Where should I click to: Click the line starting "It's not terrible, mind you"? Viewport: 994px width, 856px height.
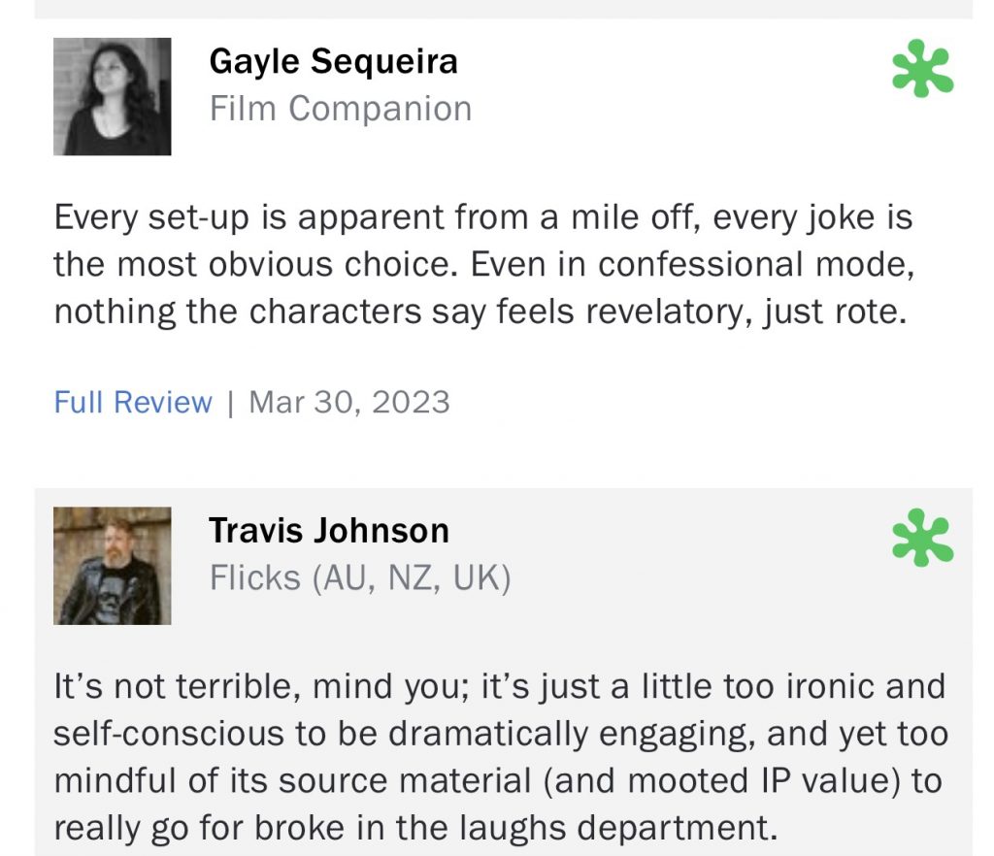point(499,687)
